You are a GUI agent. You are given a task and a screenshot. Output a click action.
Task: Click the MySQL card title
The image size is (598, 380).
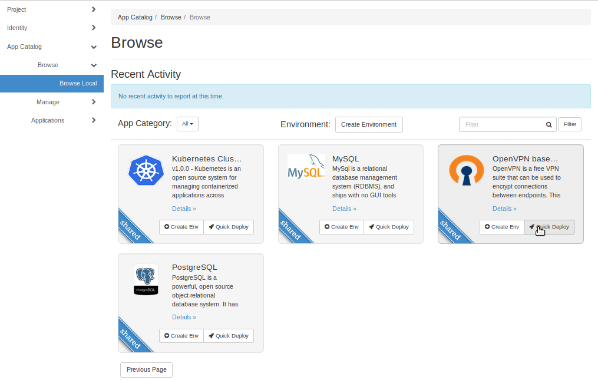pos(345,158)
